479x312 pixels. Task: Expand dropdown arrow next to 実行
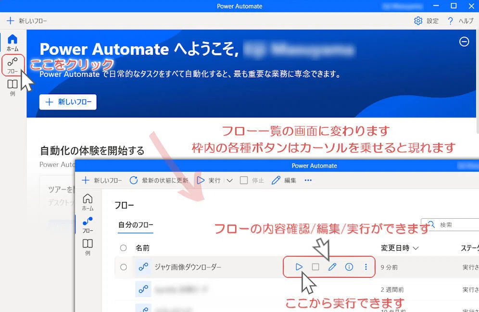coord(230,181)
